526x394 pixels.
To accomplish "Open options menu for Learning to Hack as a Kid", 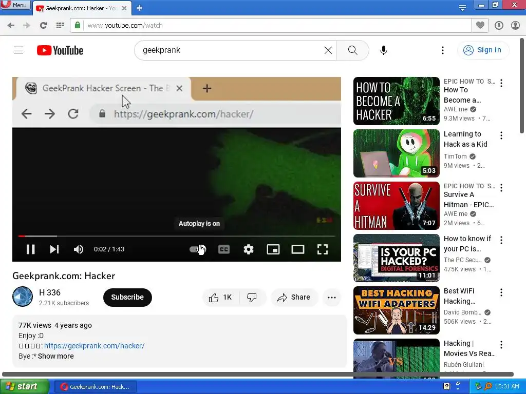I will (x=501, y=135).
